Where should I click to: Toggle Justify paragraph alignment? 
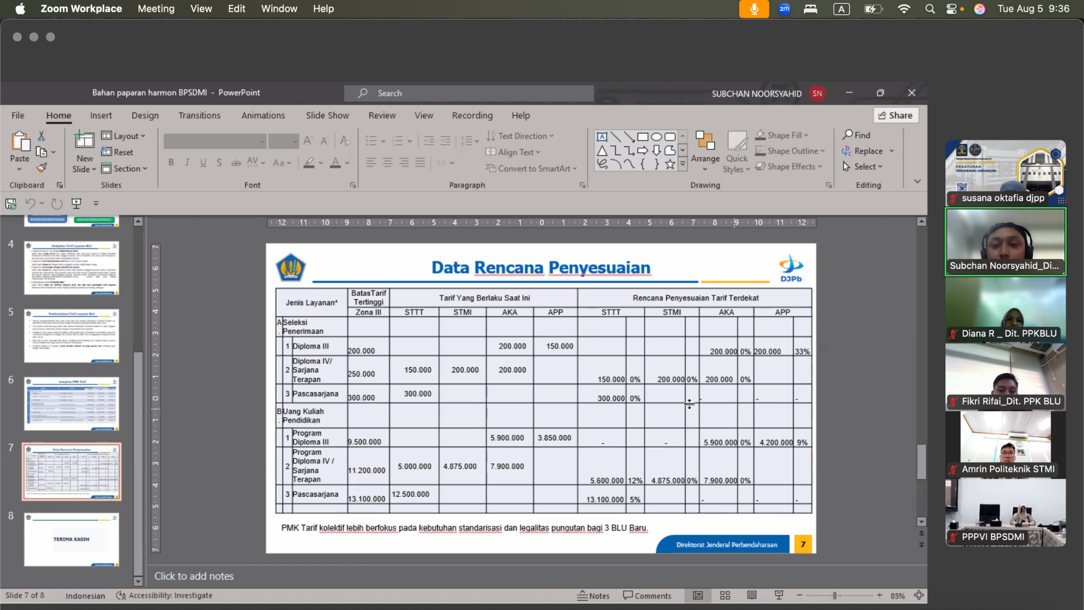tap(420, 163)
